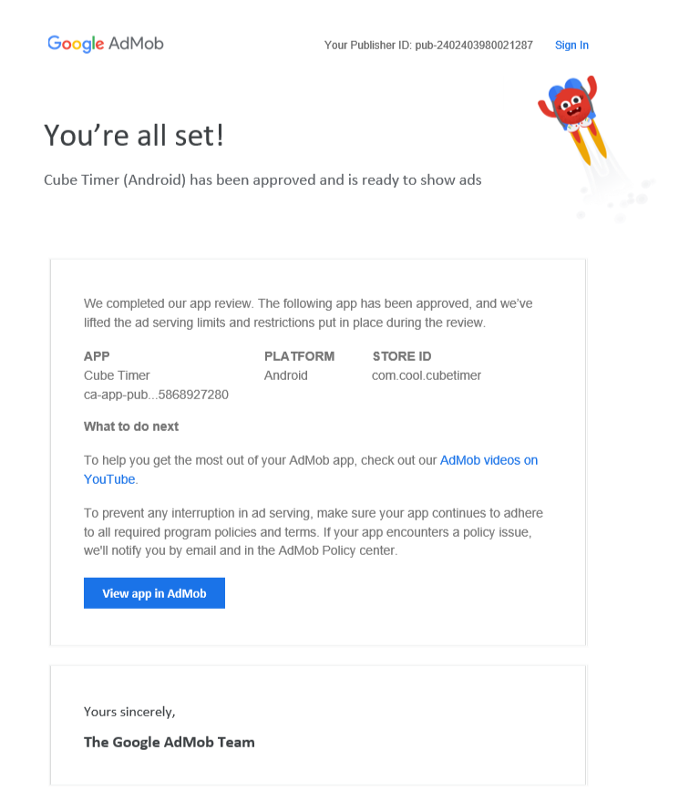
Task: Click the What to do next heading
Action: (131, 427)
